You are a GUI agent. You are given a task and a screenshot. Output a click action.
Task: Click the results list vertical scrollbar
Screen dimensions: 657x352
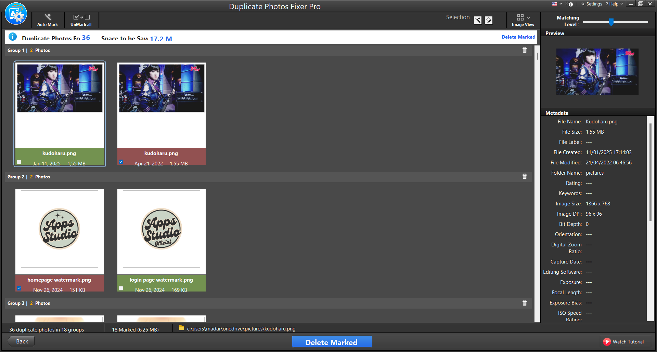click(x=537, y=56)
